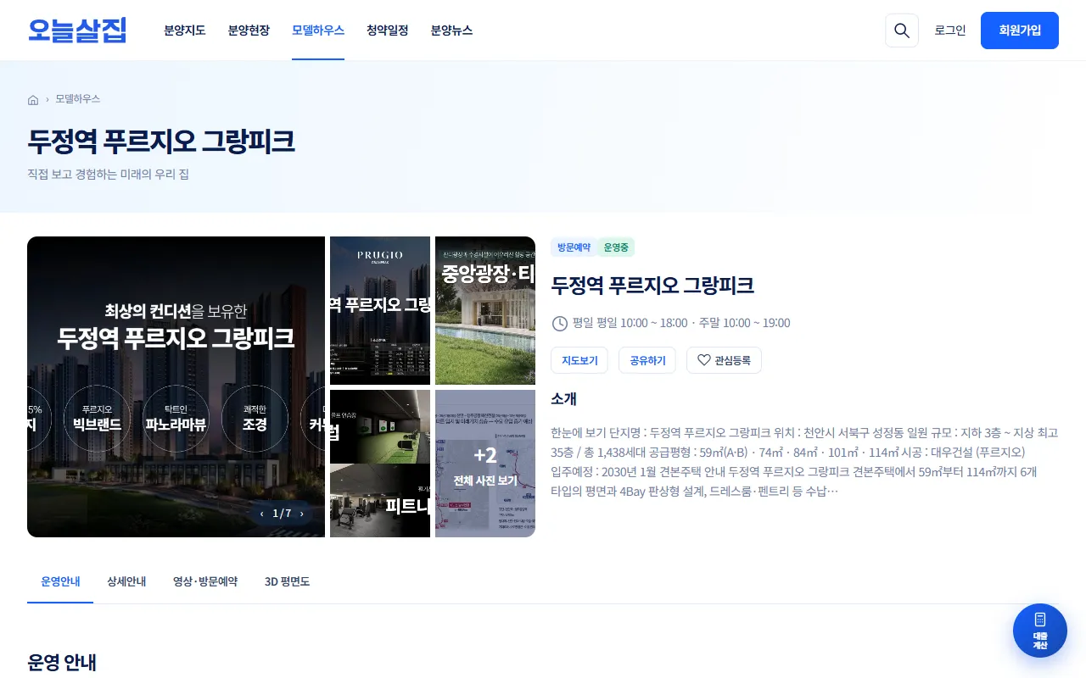Viewport: 1086px width, 678px height.
Task: Open the 청약일정 menu
Action: (x=388, y=31)
